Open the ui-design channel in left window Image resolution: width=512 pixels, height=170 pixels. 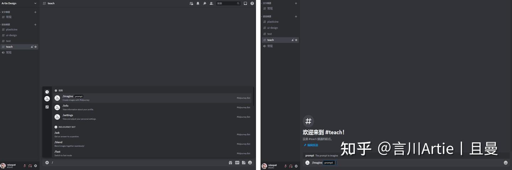click(19, 35)
